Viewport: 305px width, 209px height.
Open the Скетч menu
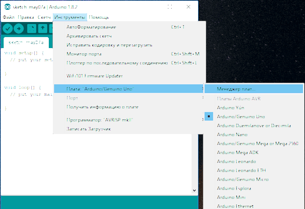tap(44, 18)
